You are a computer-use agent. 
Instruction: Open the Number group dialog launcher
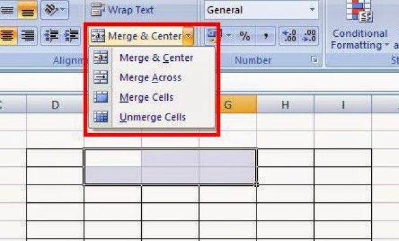pos(314,60)
